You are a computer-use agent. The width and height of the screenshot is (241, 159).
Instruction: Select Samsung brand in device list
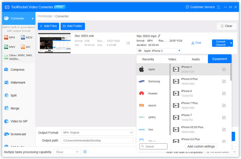pos(153,81)
